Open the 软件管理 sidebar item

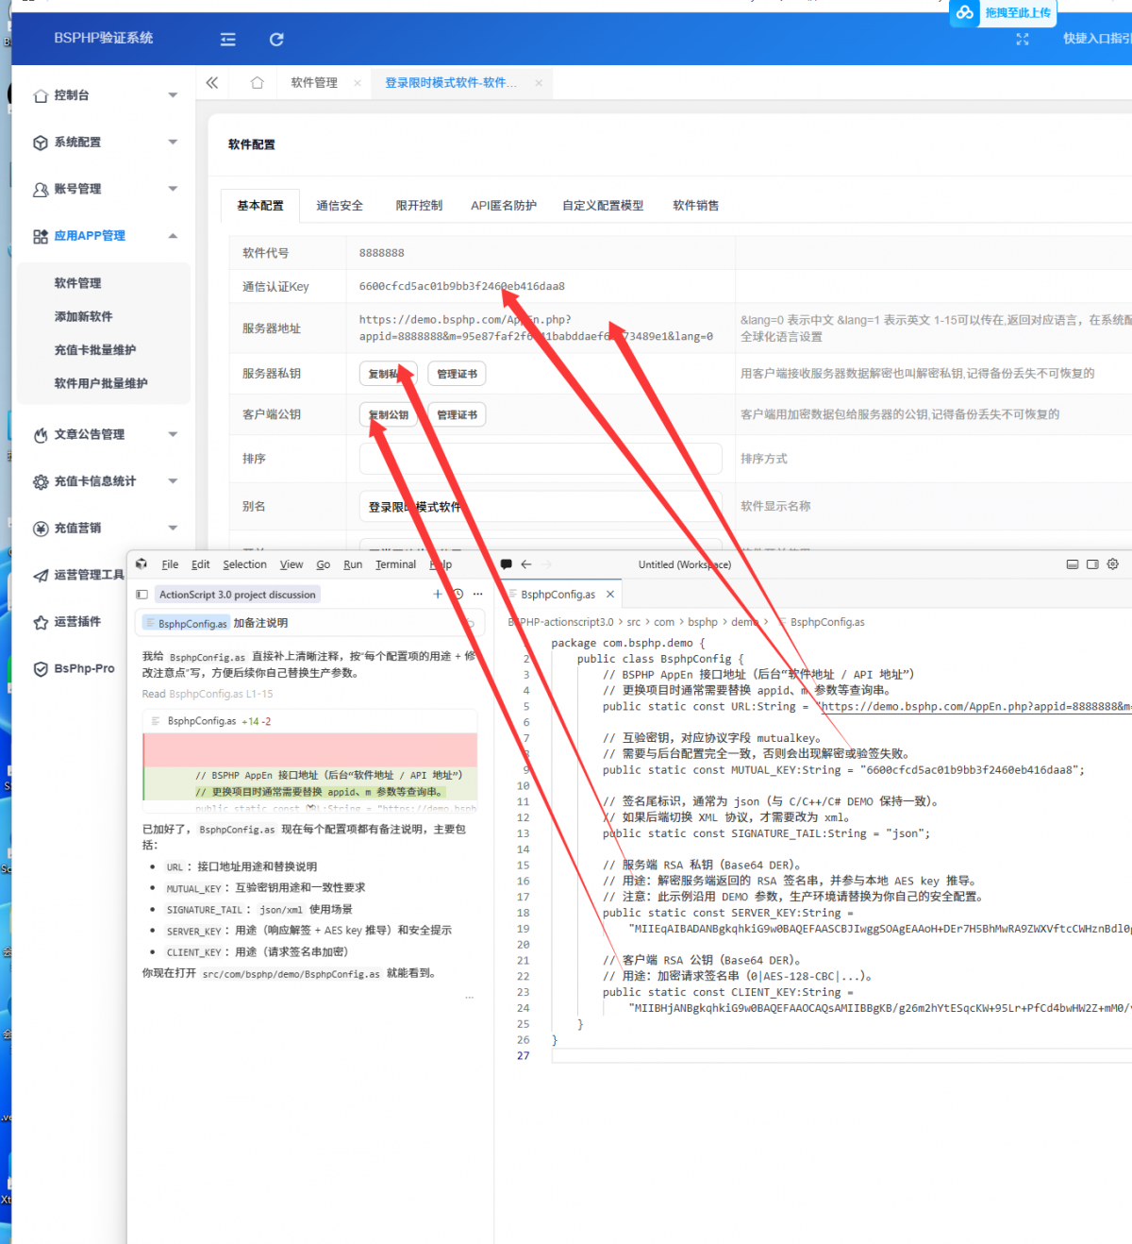click(x=77, y=283)
